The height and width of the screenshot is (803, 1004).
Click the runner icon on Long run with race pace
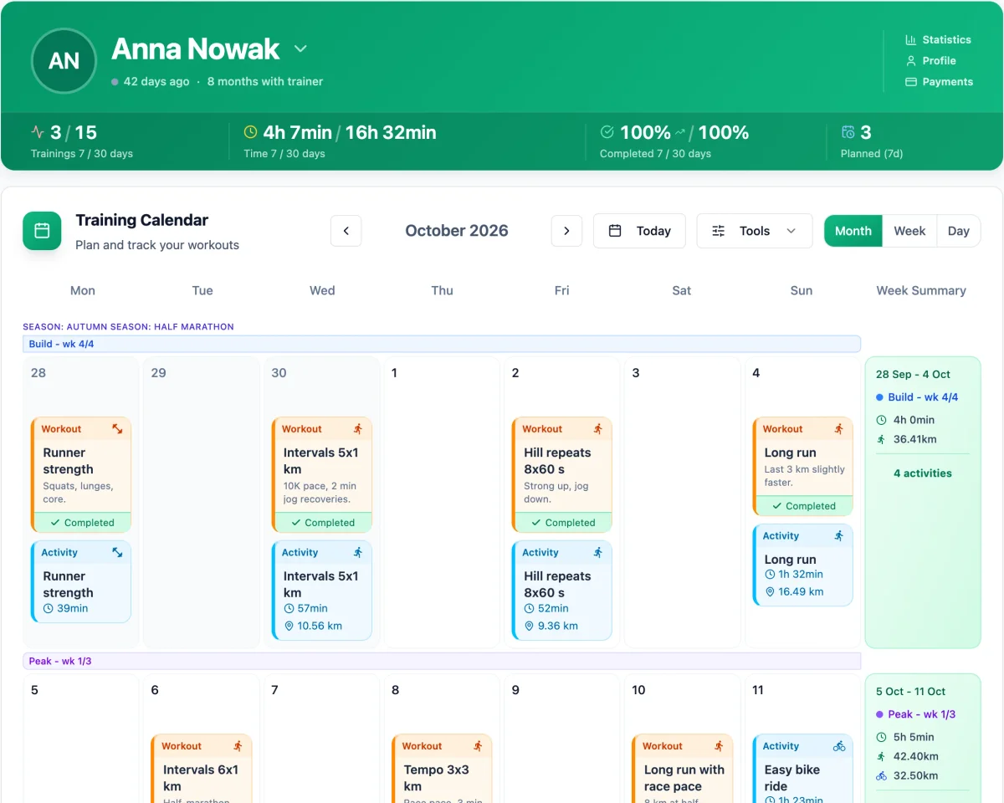[719, 746]
